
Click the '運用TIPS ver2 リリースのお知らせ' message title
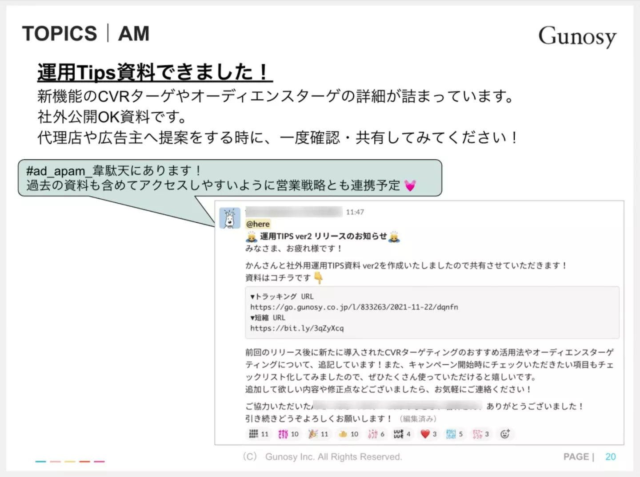pyautogui.click(x=323, y=237)
